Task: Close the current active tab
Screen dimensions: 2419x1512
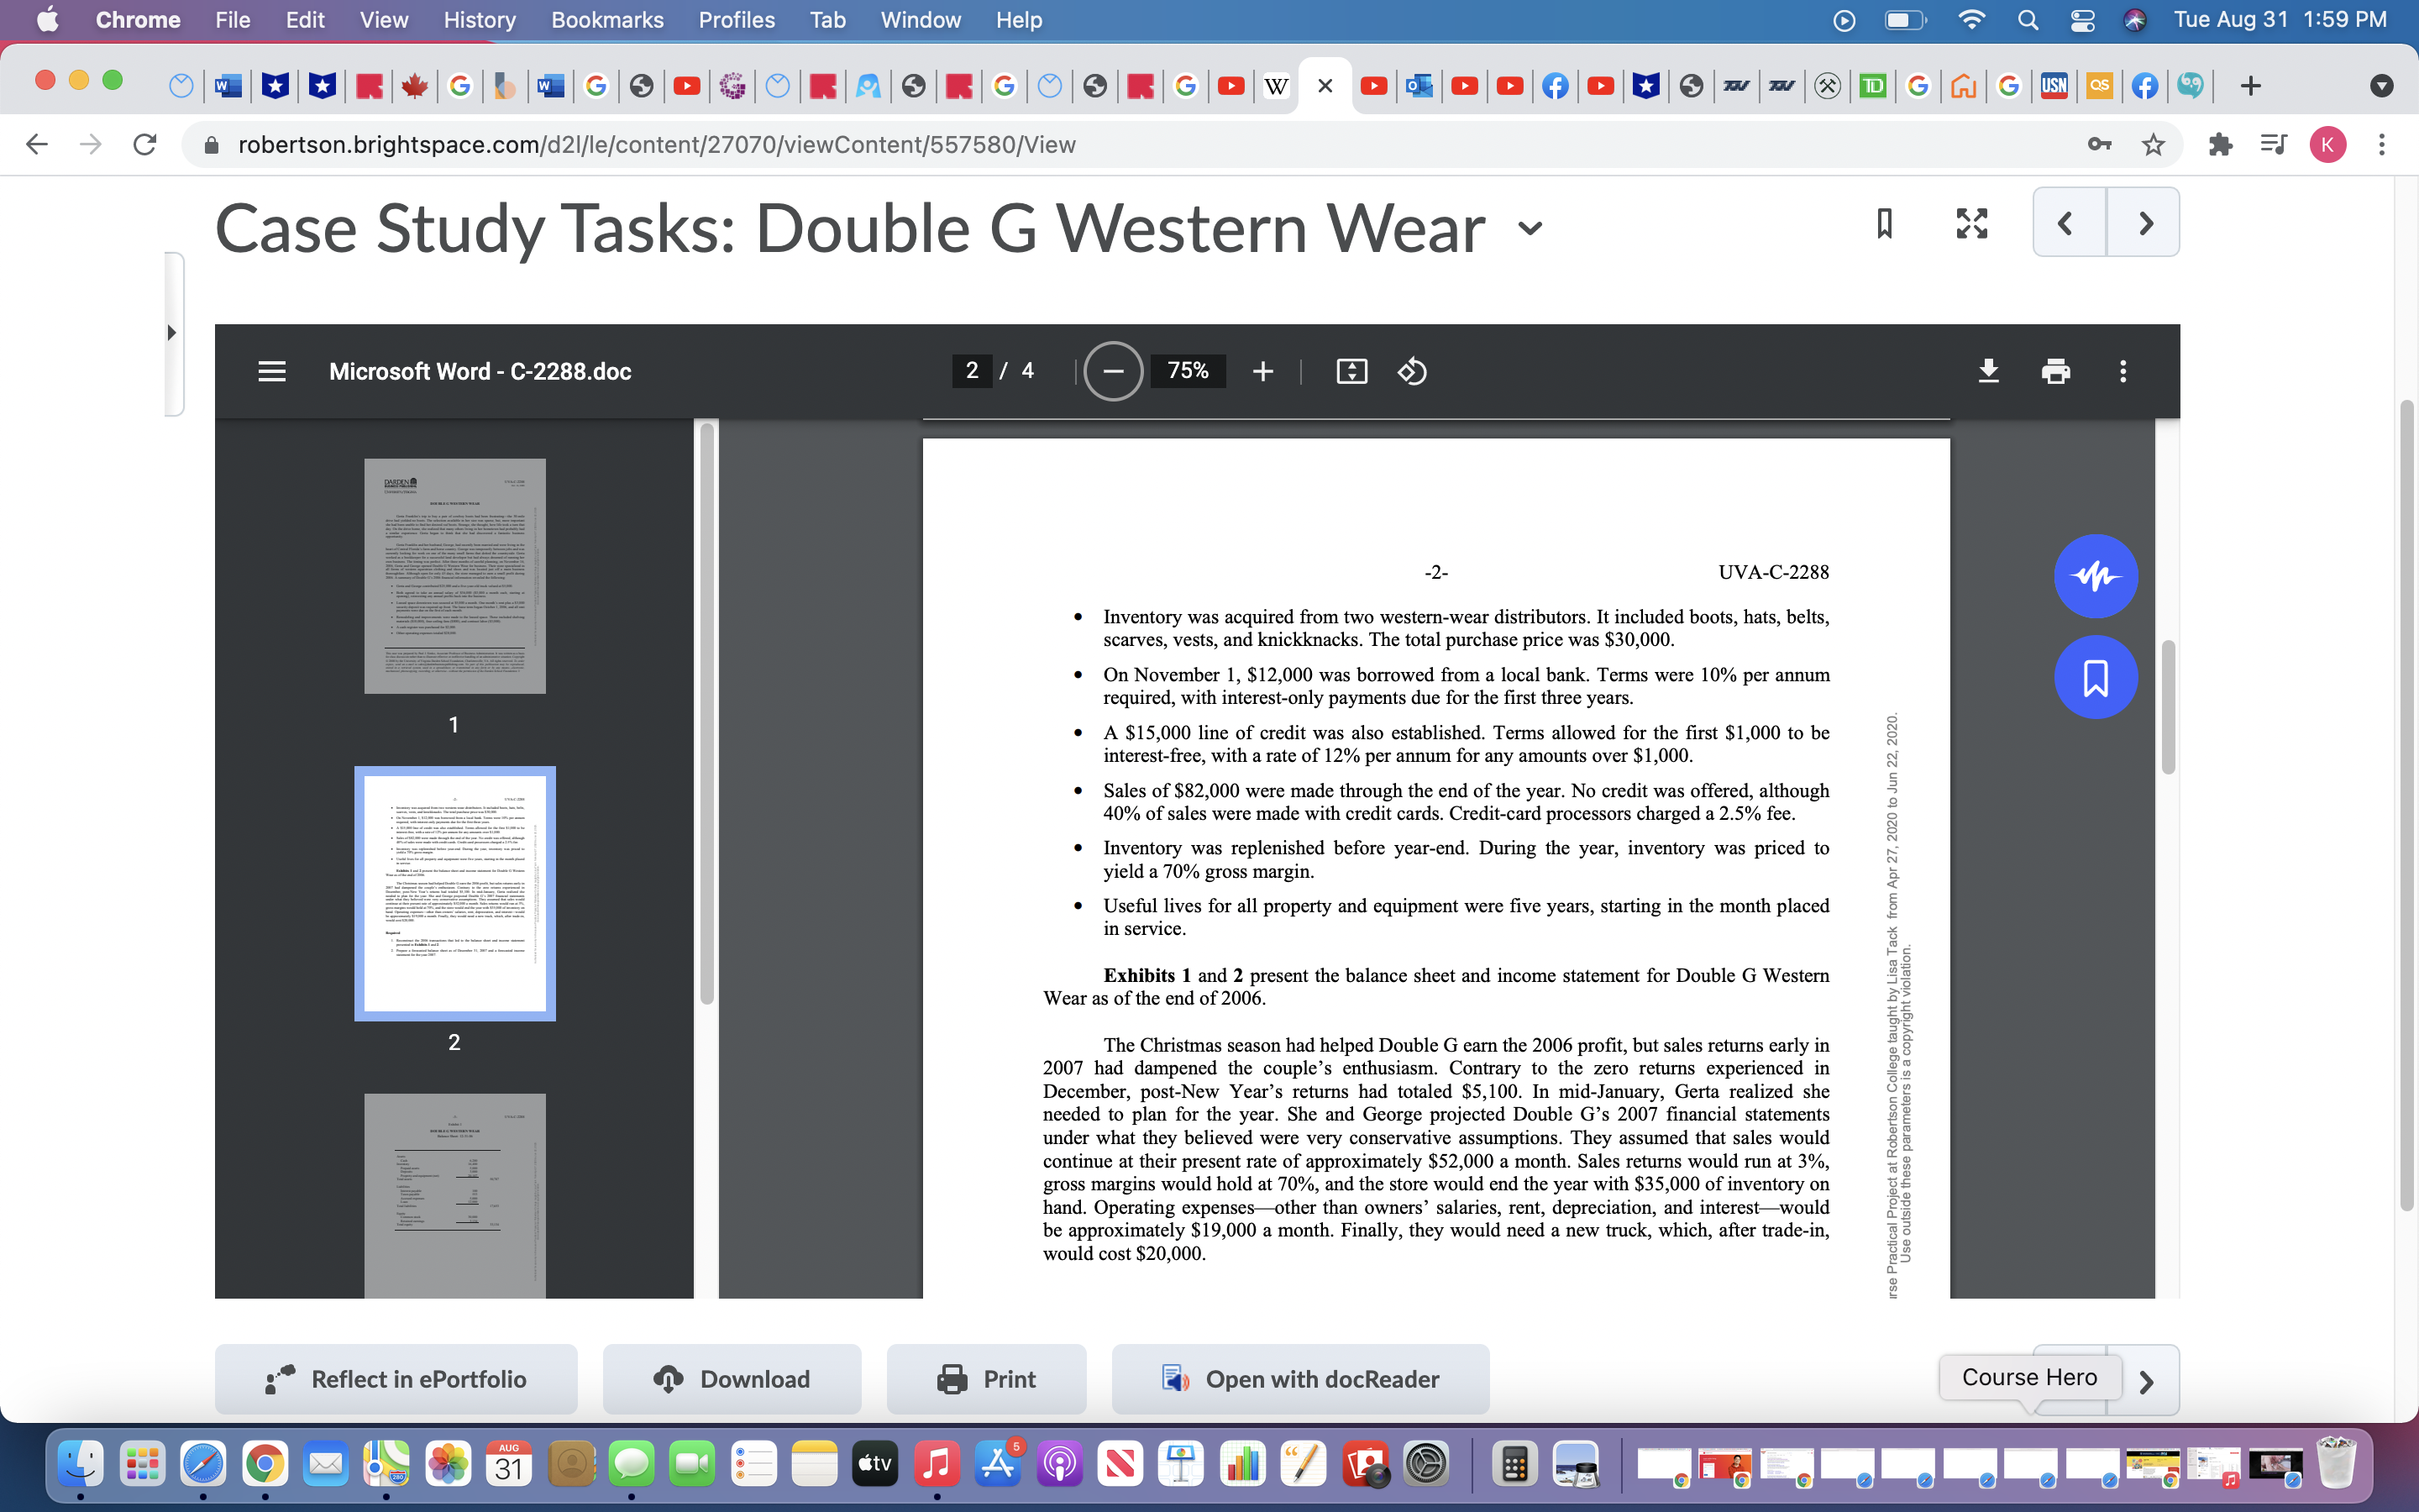Action: coord(1325,86)
